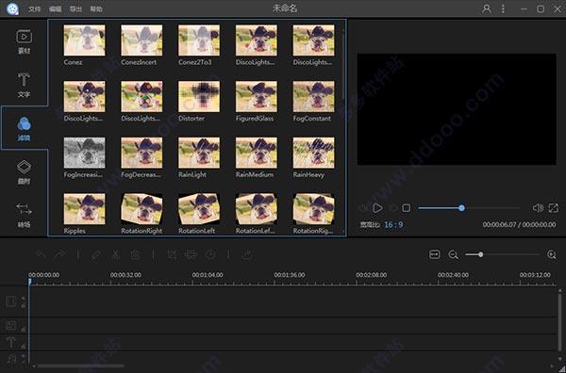Select the Distorter filter thumbnail
The width and height of the screenshot is (566, 373).
point(199,96)
